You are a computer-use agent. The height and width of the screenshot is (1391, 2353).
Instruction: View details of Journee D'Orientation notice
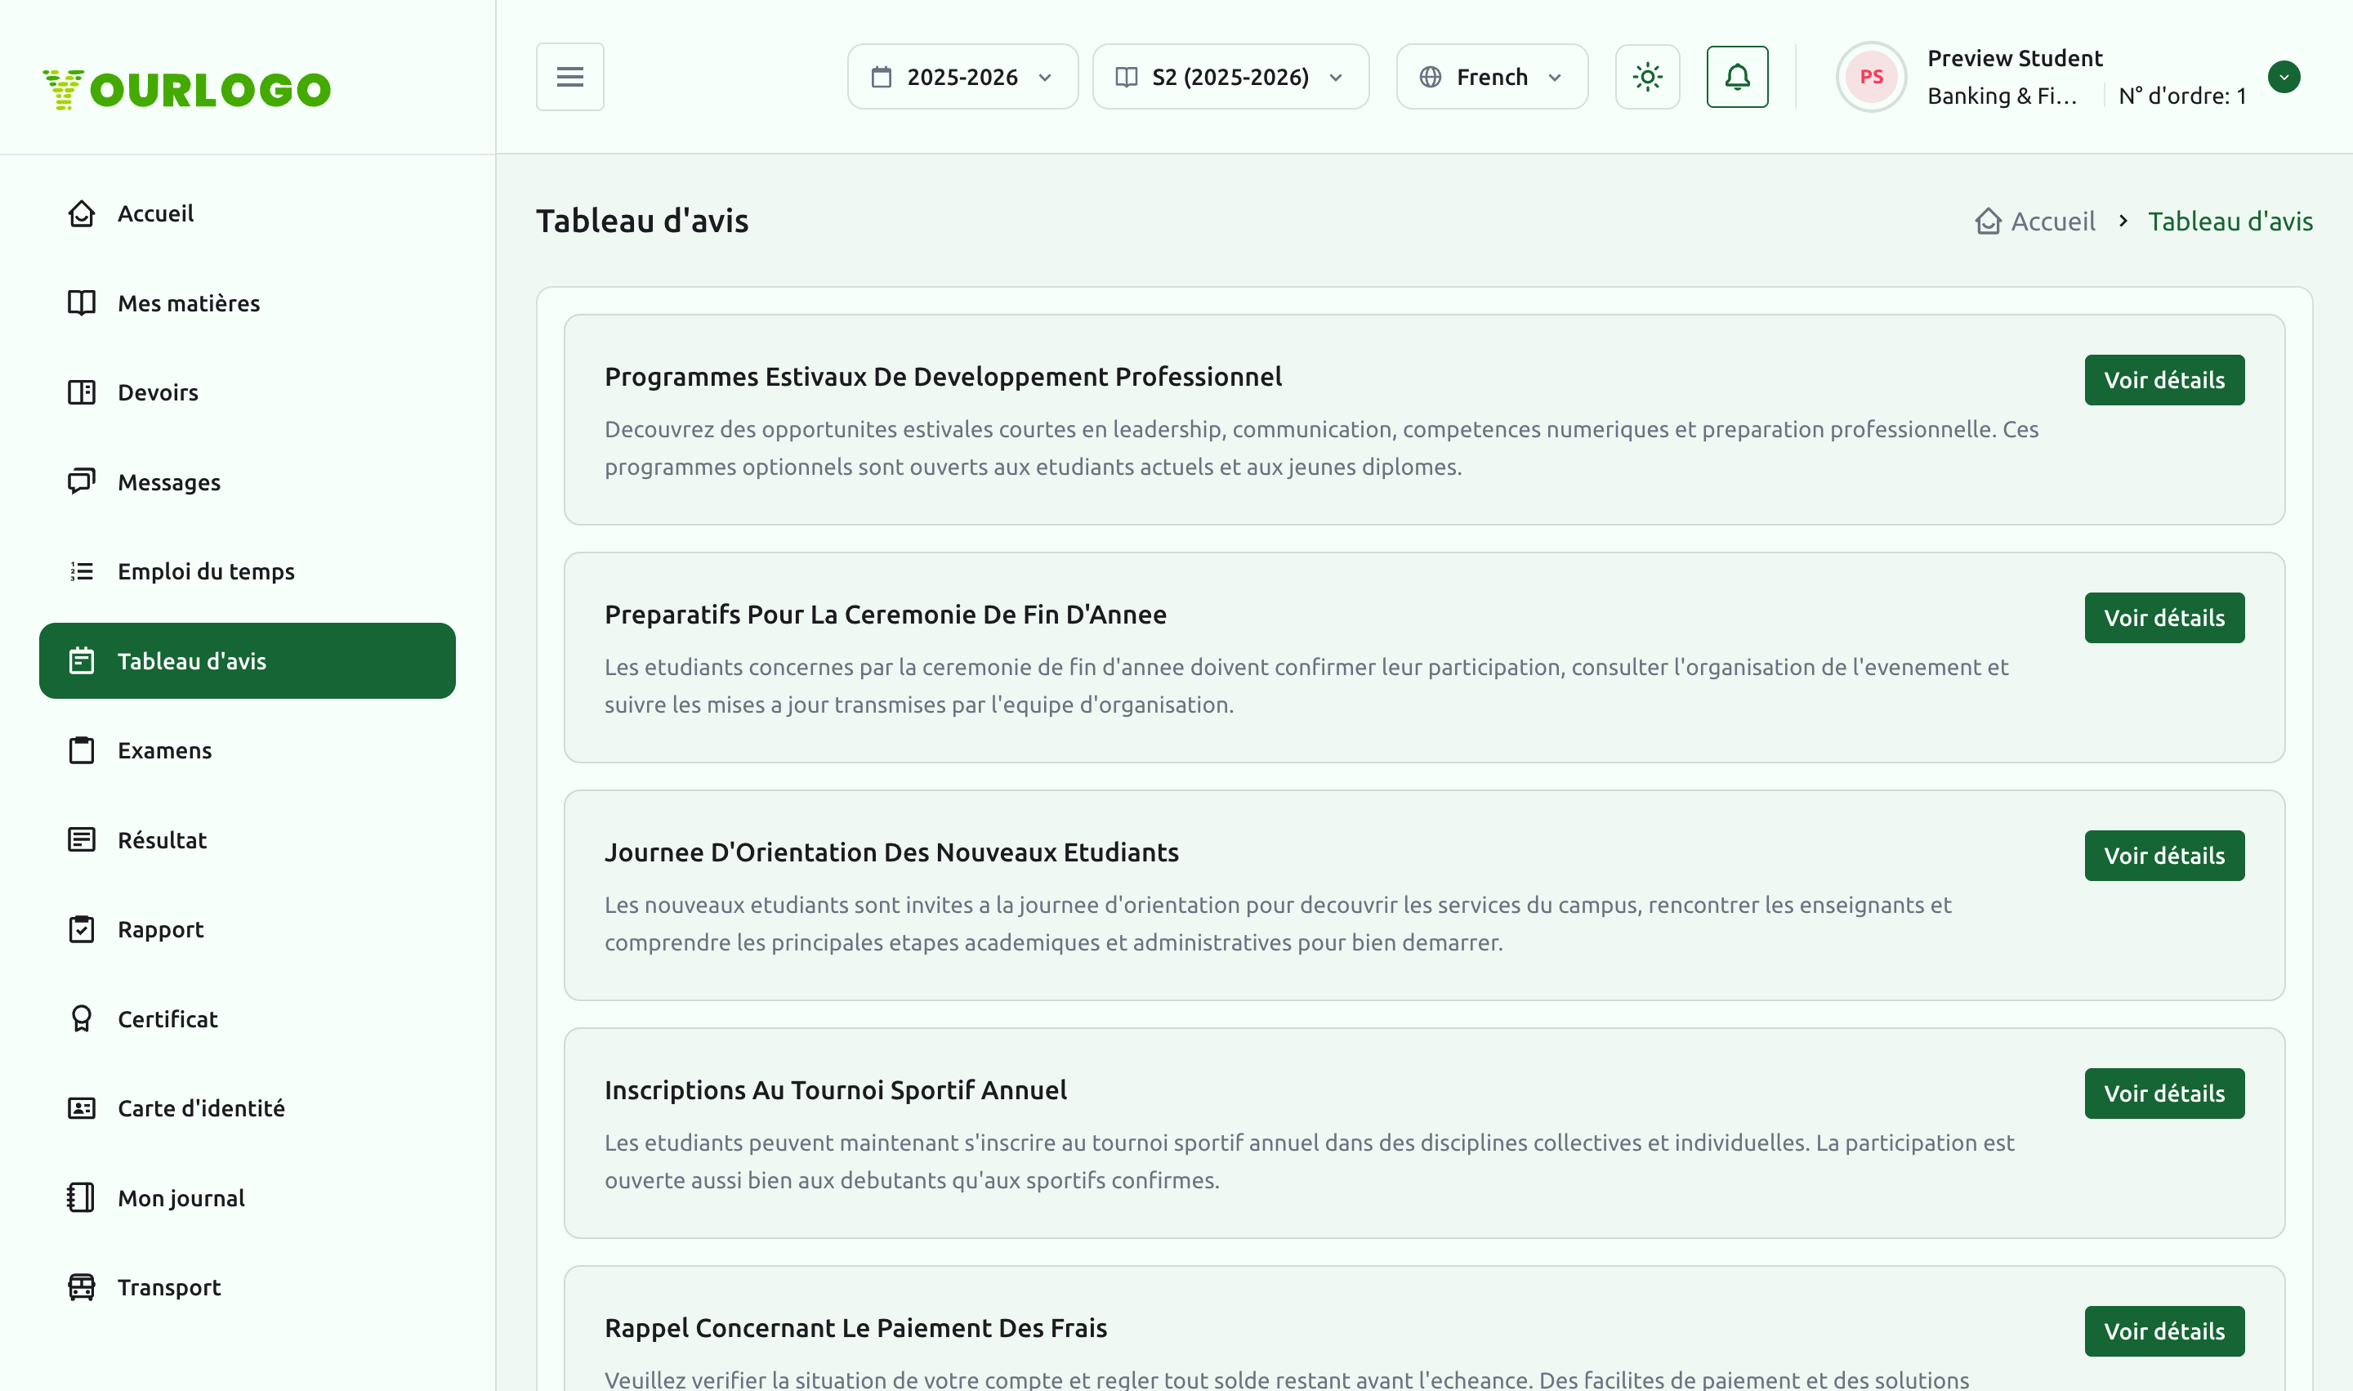pos(2163,856)
